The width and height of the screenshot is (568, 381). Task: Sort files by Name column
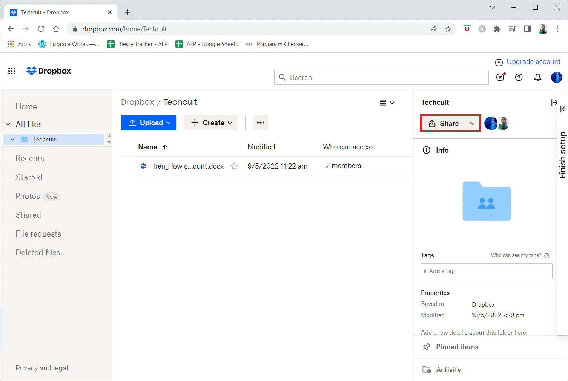click(x=152, y=147)
